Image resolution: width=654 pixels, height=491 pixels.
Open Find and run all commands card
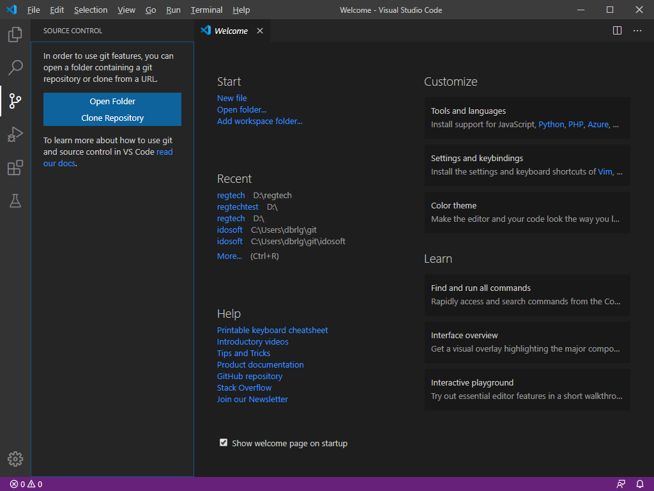coord(527,295)
